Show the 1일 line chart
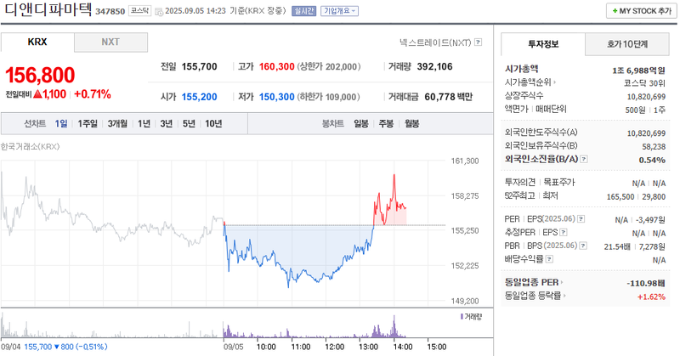 tap(60, 123)
